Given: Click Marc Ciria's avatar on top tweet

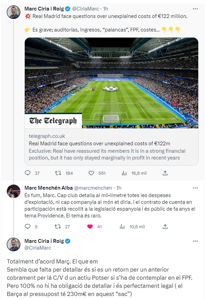Looking at the screenshot, I should click(x=14, y=12).
